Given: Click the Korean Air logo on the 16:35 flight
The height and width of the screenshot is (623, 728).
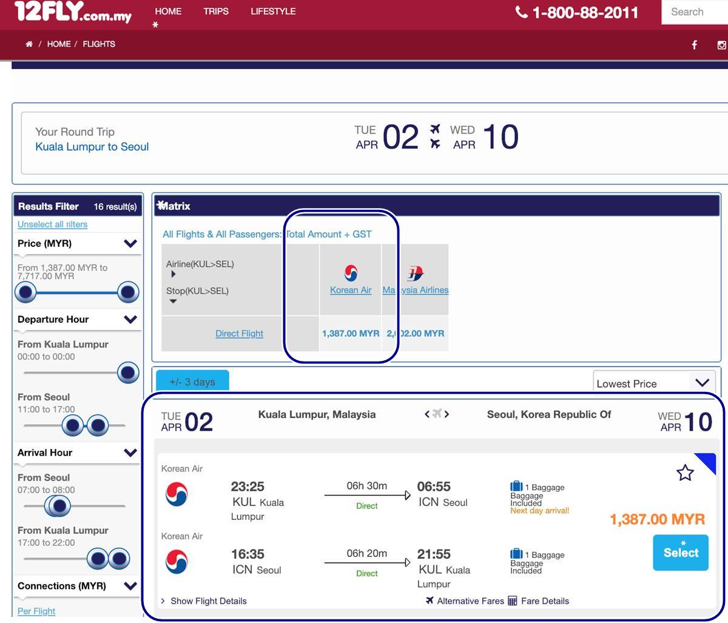Looking at the screenshot, I should click(177, 562).
